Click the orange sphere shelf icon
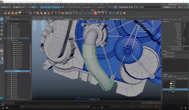This screenshot has width=189, height=110. coord(124,13)
